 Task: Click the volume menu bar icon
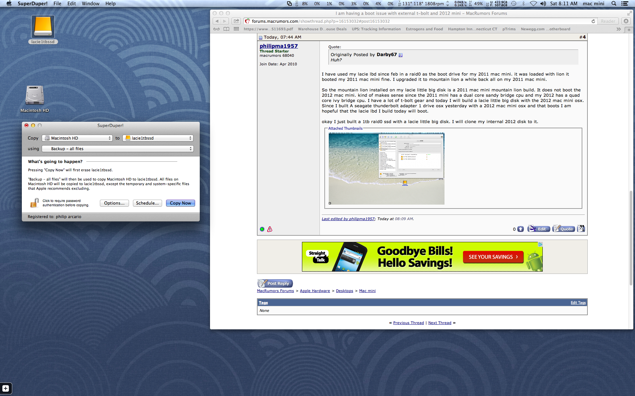click(543, 4)
